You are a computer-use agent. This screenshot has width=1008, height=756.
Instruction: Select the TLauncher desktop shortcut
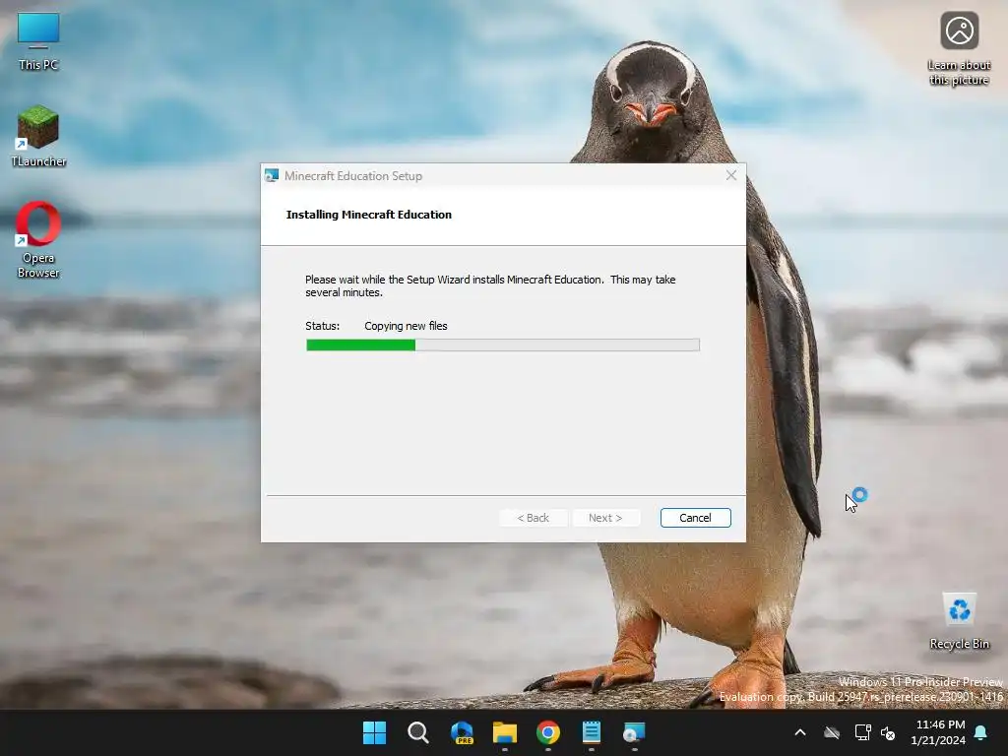pyautogui.click(x=38, y=136)
